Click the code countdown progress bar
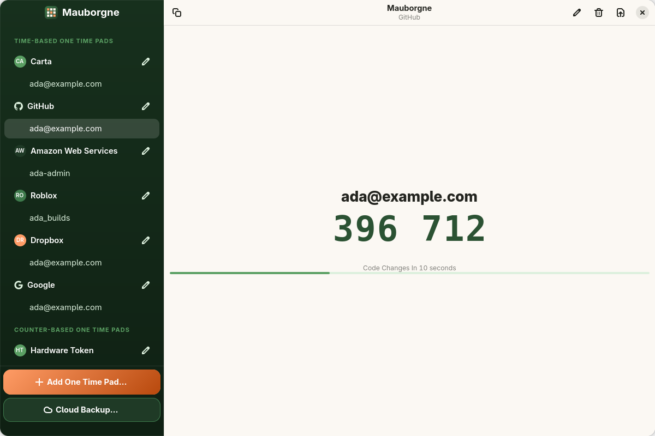The height and width of the screenshot is (436, 655). 409,273
